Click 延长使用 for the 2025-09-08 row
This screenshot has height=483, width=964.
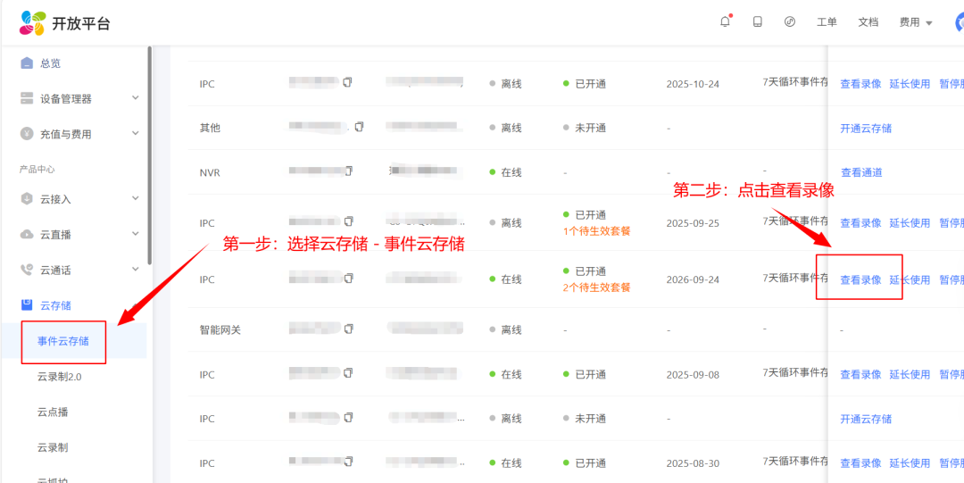click(910, 375)
